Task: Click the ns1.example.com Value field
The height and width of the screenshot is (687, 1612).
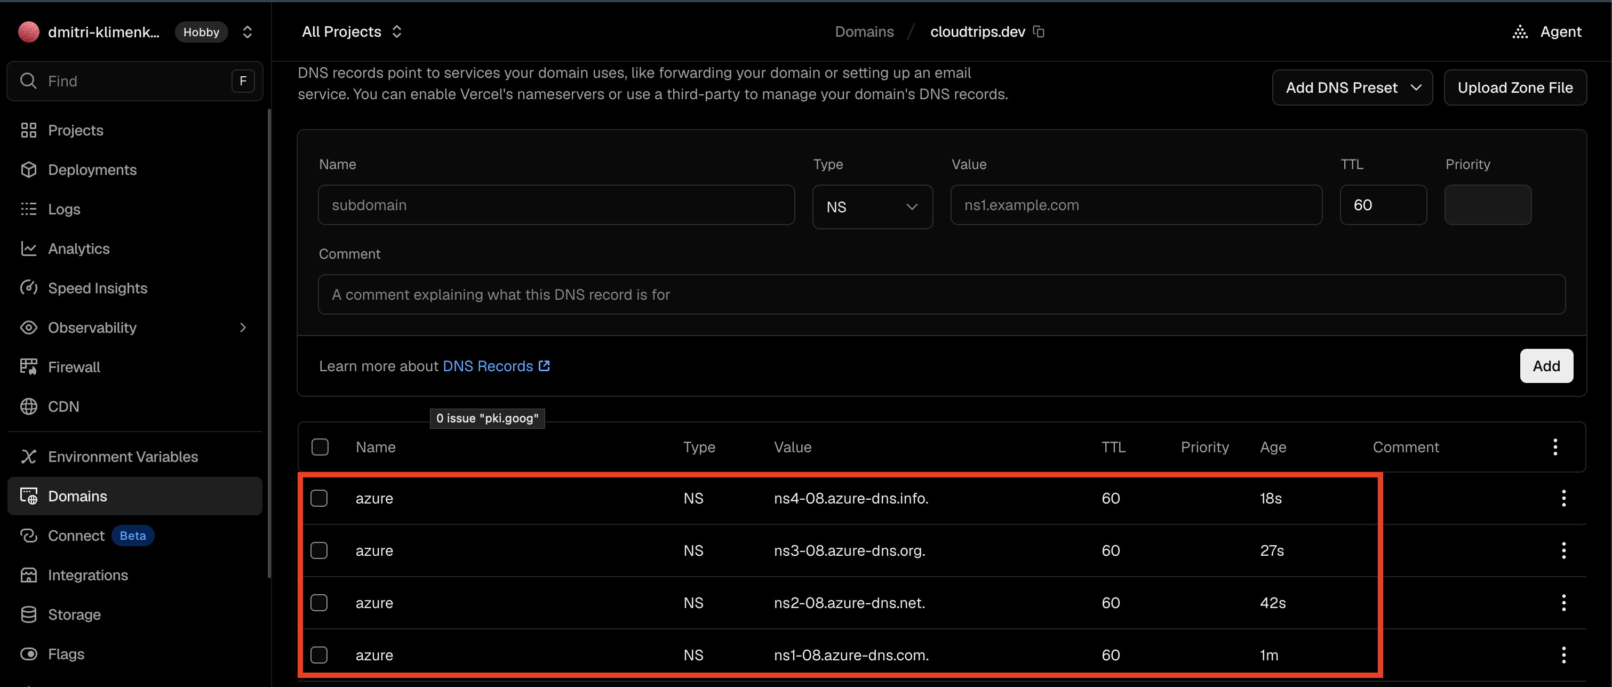Action: 1136,205
